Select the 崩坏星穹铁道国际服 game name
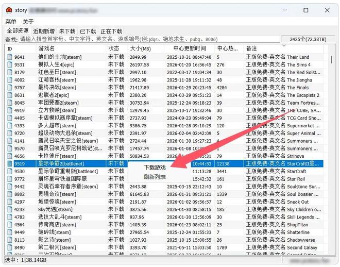The image size is (340, 267). tap(62, 179)
